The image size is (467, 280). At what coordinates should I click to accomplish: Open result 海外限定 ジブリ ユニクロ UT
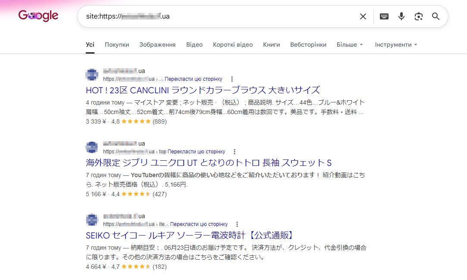[x=208, y=163]
